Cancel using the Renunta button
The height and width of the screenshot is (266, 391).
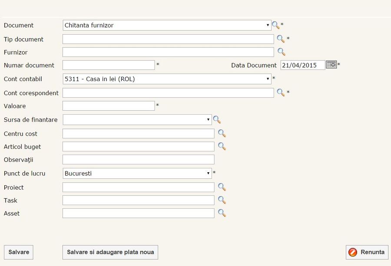(367, 252)
